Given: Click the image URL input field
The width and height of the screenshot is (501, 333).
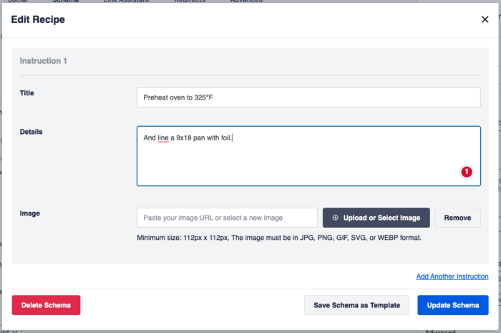Looking at the screenshot, I should pos(227,218).
